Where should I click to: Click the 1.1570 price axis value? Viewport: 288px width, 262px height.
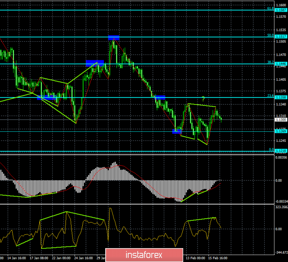pos(281,17)
